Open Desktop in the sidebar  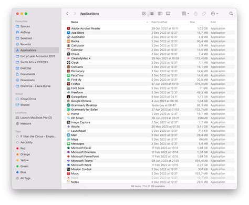pos(36,68)
